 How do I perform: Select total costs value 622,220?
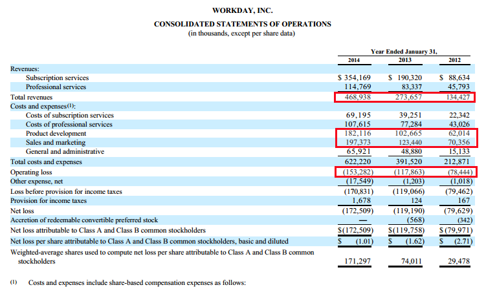(x=358, y=162)
